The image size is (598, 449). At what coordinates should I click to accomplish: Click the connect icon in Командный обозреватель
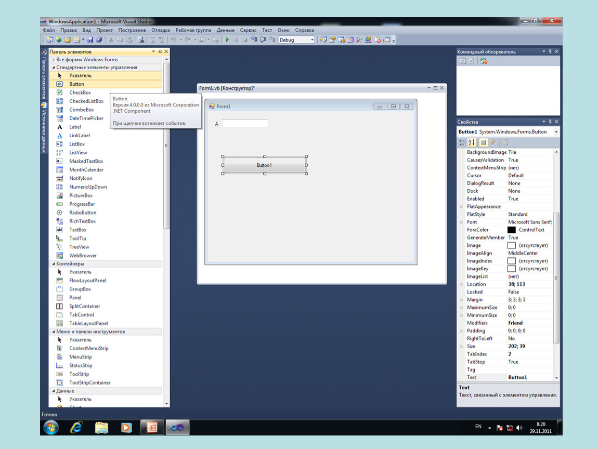coord(484,61)
